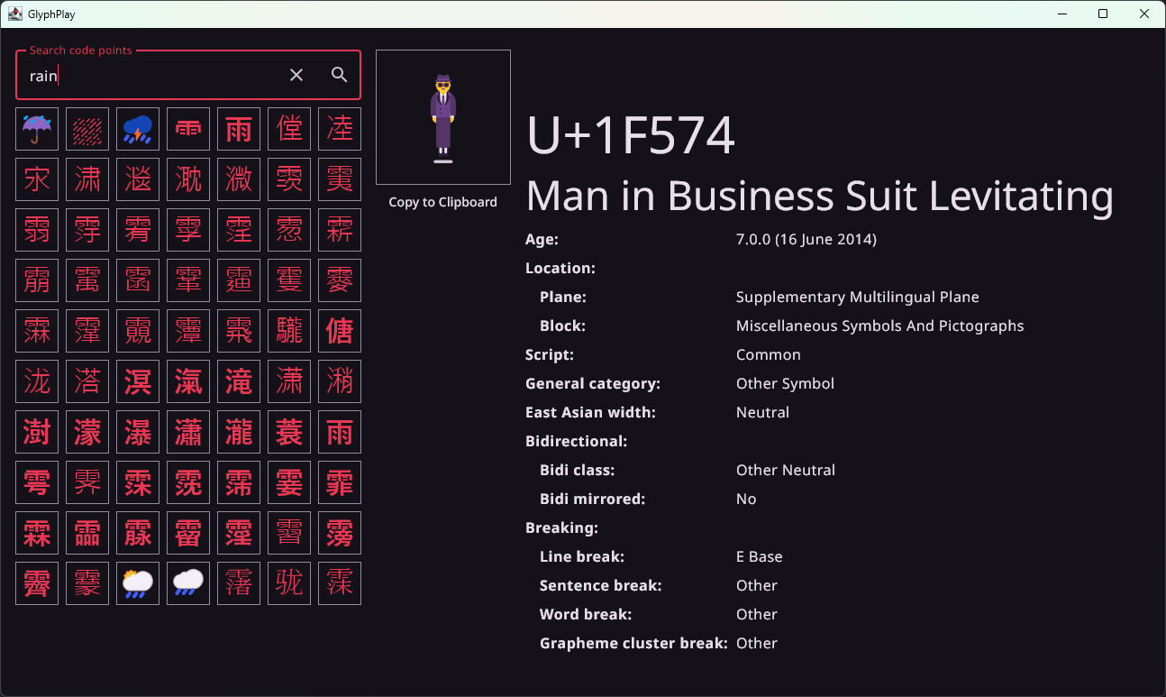Select the diagonal hatched lines glyph
The image size is (1166, 697).
[87, 129]
